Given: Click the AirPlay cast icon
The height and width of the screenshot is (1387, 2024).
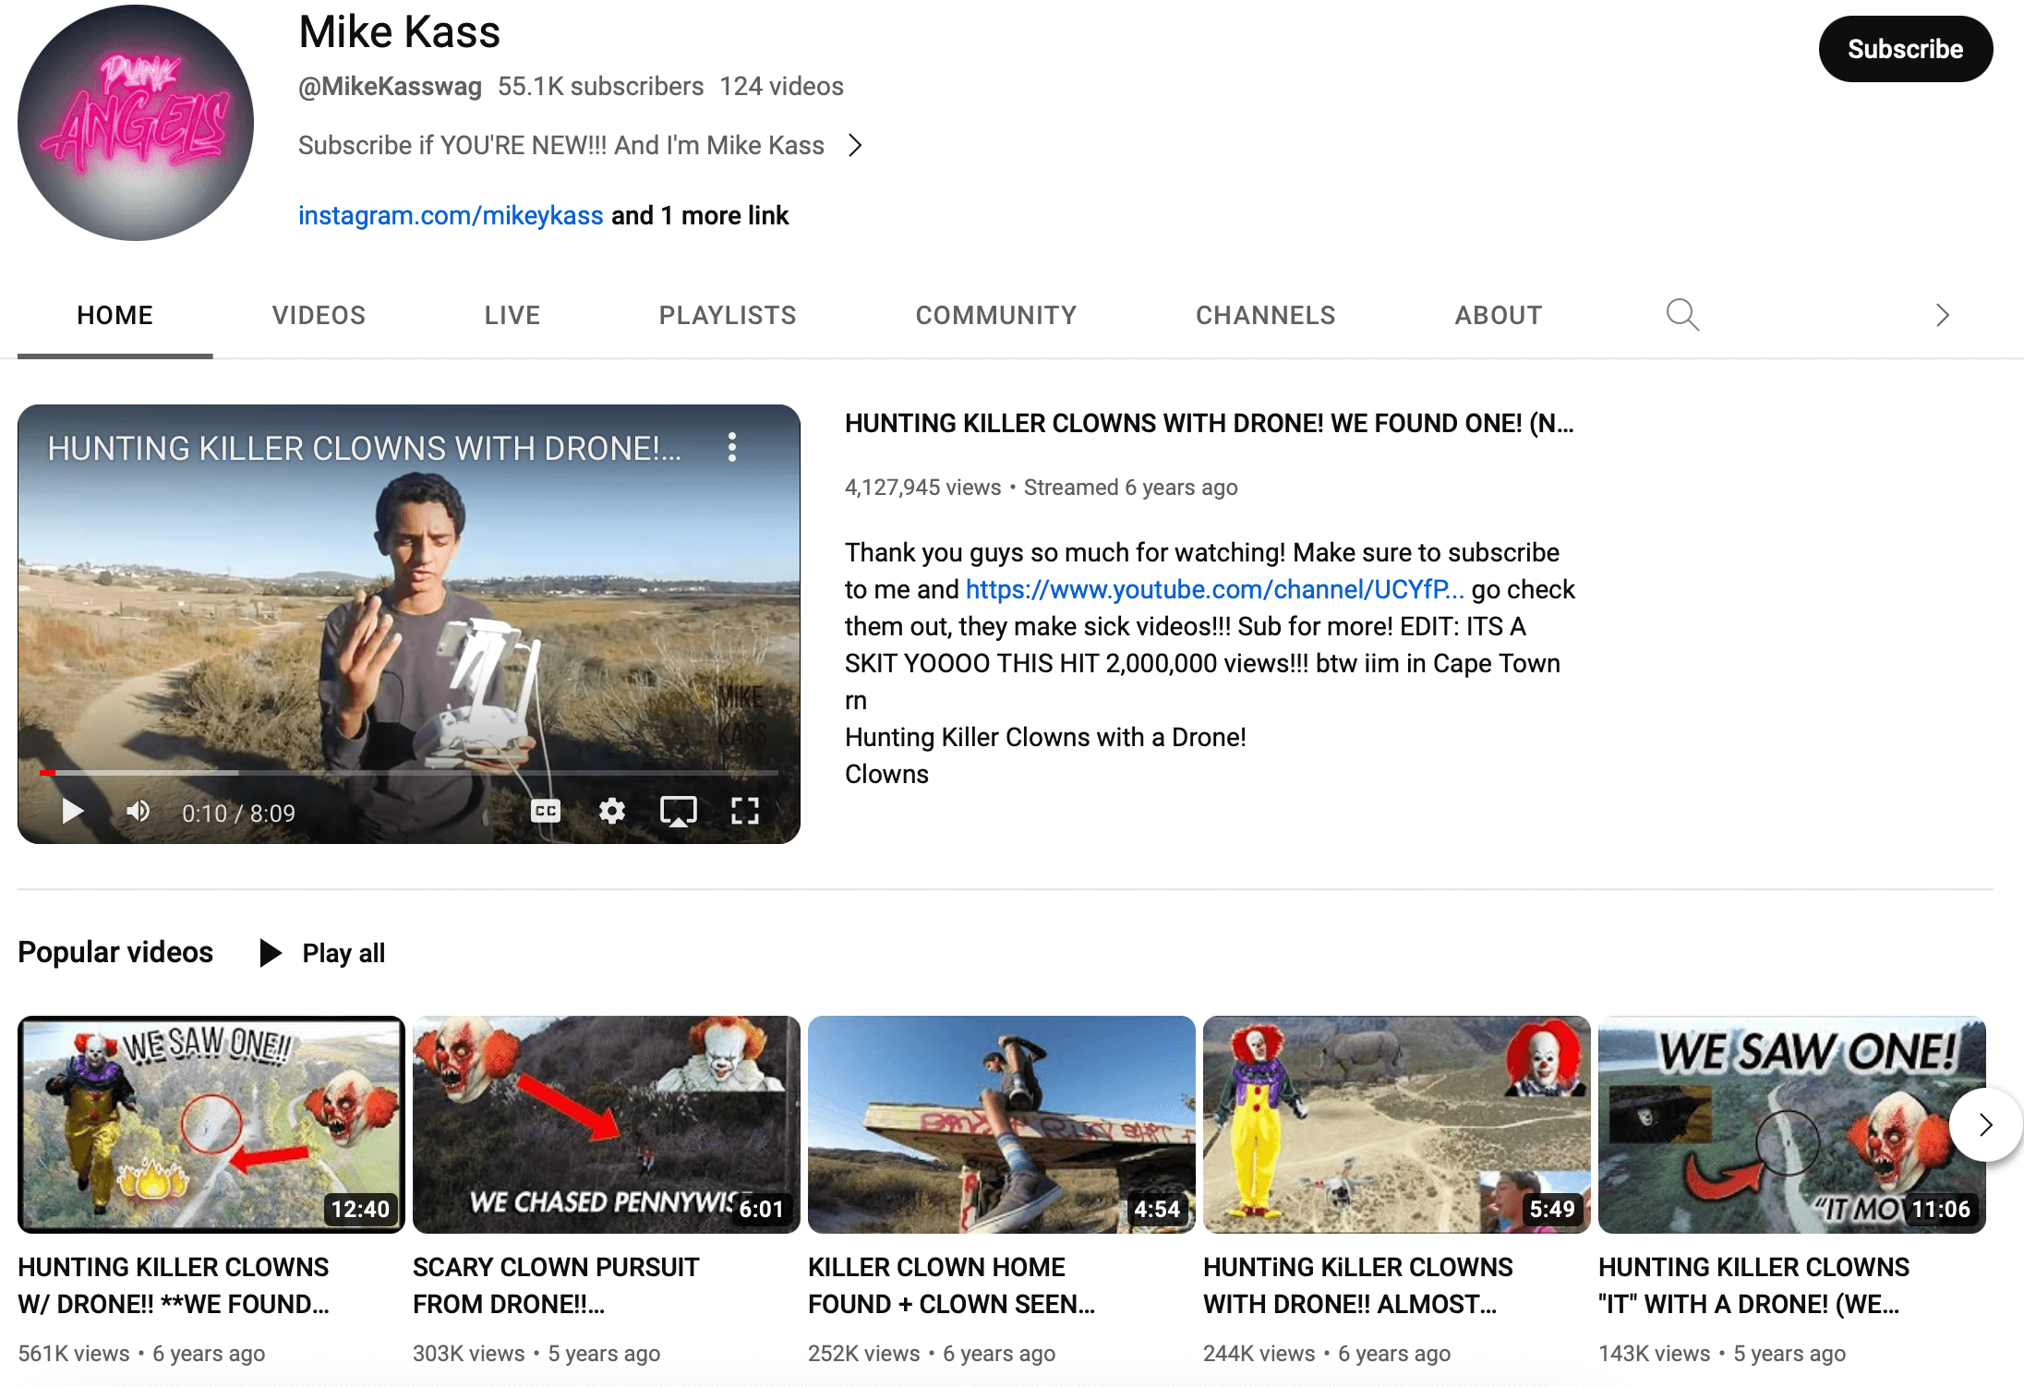Looking at the screenshot, I should [678, 812].
